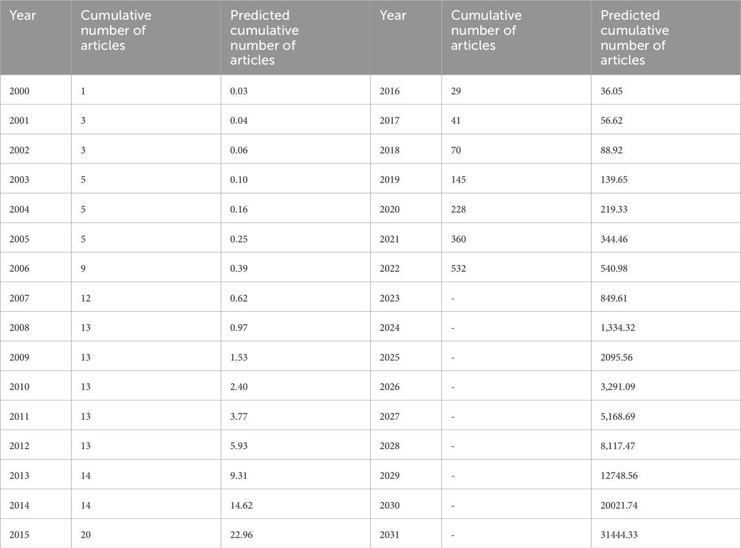Click predicted value 0.03 cell
Screen dimensions: 741x548
(x=239, y=91)
